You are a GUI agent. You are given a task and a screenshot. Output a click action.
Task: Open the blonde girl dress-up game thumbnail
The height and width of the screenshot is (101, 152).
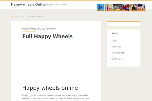pos(109,8)
